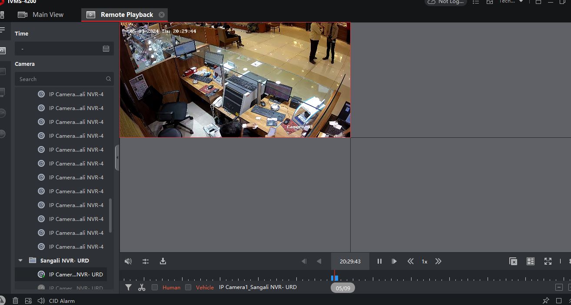Start reverse playback
Image resolution: width=571 pixels, height=305 pixels.
pos(319,261)
